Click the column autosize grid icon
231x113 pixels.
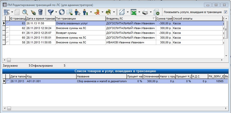pos(122,12)
